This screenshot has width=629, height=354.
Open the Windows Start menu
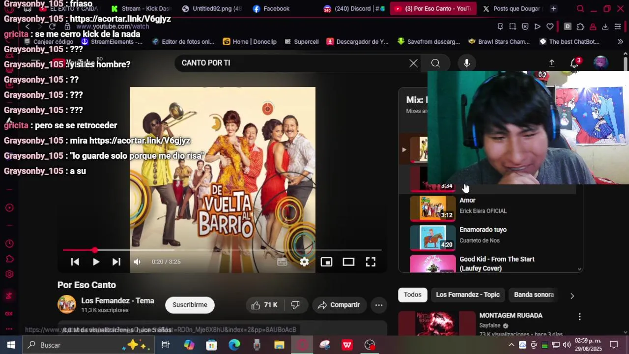(11, 345)
